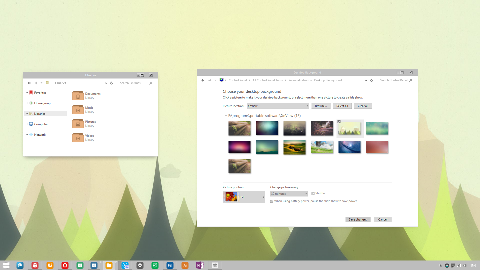Select Computer in the navigation pane

click(x=41, y=124)
